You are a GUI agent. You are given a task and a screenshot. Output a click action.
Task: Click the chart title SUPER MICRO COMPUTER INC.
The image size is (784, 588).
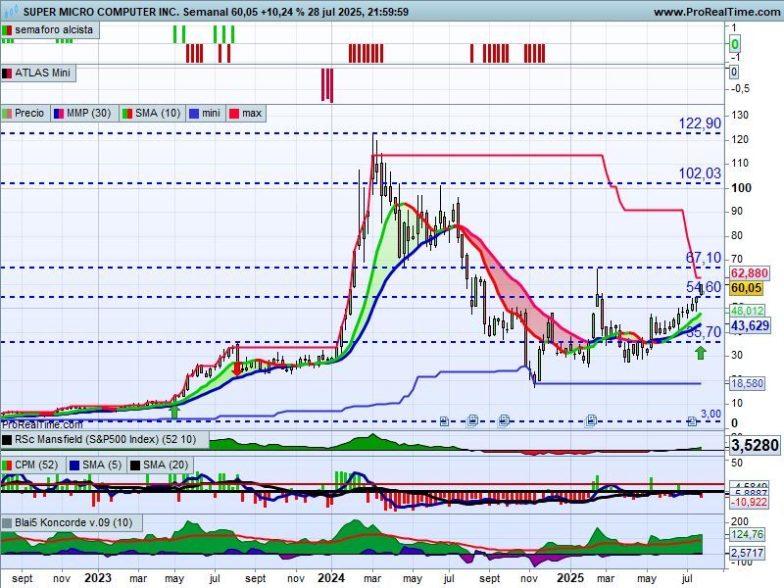(101, 12)
